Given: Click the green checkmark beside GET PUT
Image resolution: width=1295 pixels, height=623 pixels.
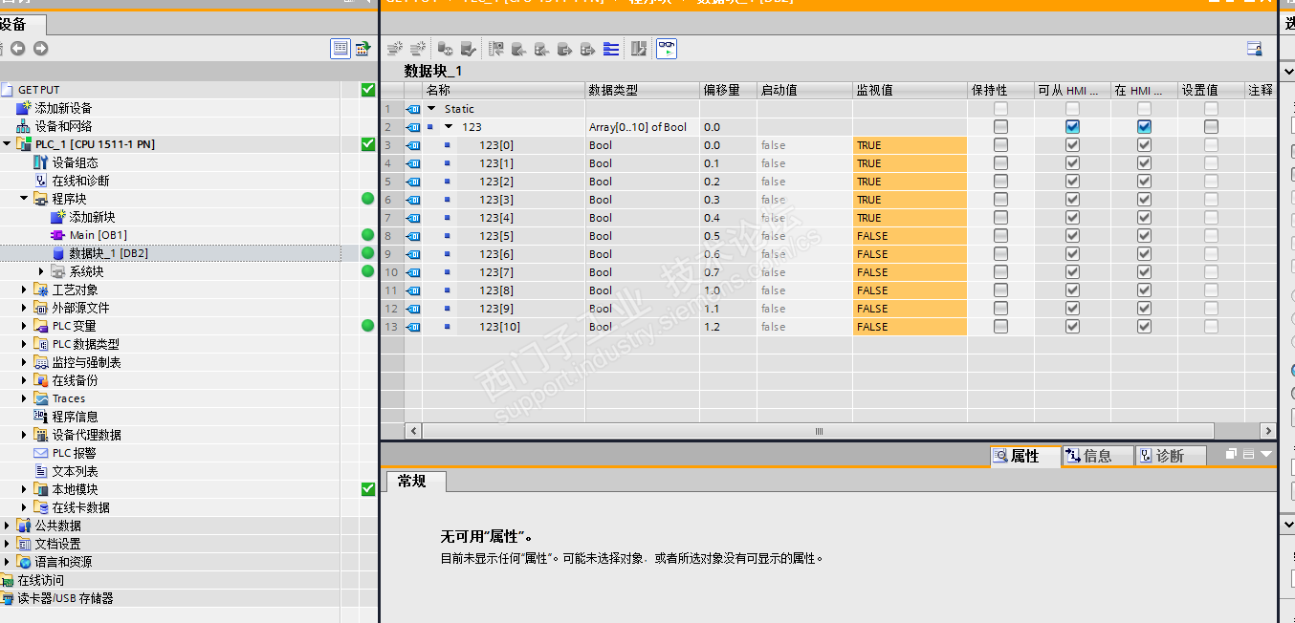Looking at the screenshot, I should point(368,90).
